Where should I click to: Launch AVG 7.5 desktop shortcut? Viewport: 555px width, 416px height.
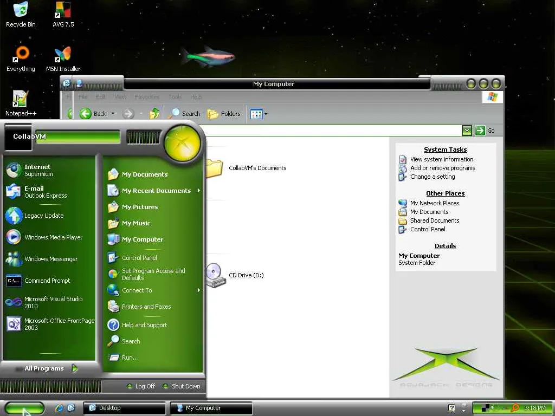coord(63,15)
